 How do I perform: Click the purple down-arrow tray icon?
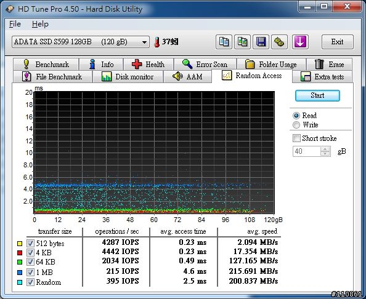pos(300,42)
